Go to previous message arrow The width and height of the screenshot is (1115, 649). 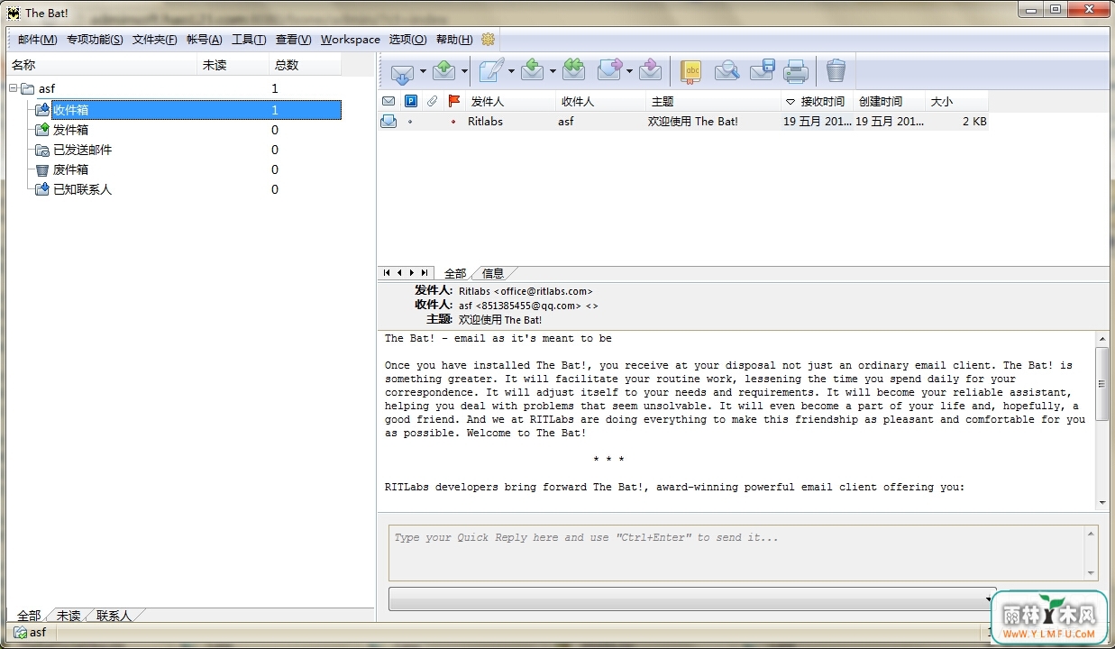[399, 272]
